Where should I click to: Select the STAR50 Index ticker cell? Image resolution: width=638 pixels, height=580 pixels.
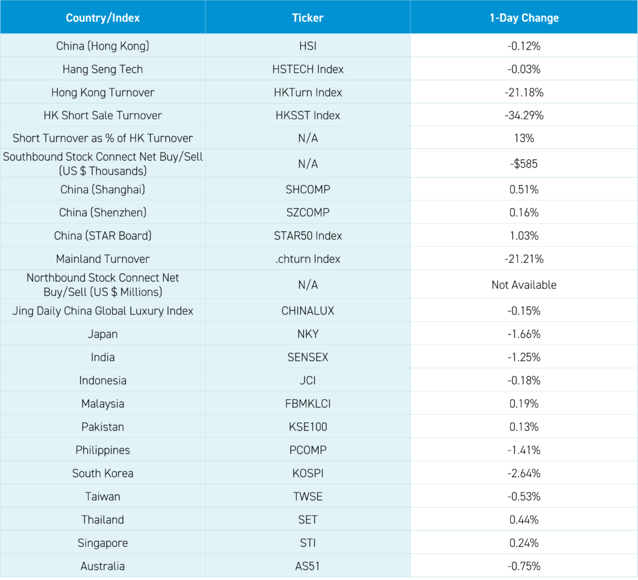pos(308,235)
